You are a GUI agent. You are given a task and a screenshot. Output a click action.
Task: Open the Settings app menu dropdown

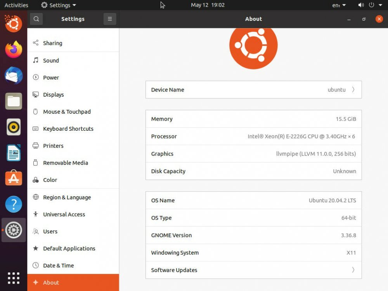pyautogui.click(x=59, y=5)
